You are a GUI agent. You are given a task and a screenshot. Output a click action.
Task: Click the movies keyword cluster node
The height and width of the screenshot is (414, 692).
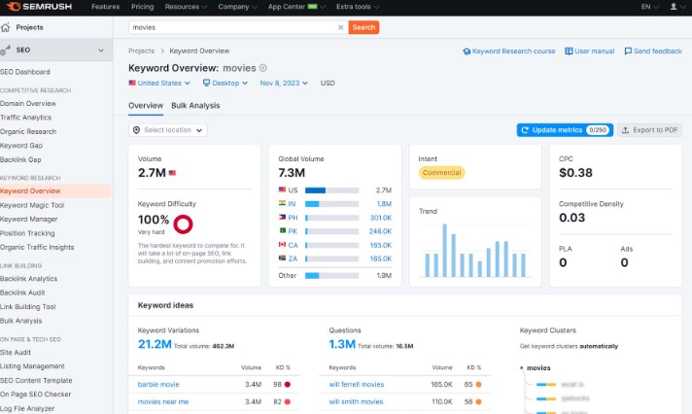tap(538, 367)
